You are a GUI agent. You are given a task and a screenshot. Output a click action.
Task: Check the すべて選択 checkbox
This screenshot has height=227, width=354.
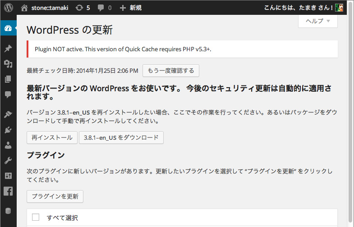pos(36,218)
